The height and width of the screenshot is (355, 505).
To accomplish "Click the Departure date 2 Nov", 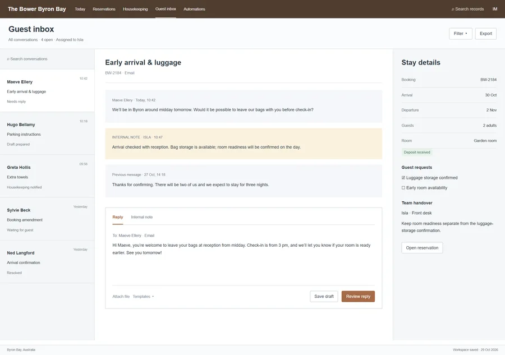I will click(x=491, y=110).
